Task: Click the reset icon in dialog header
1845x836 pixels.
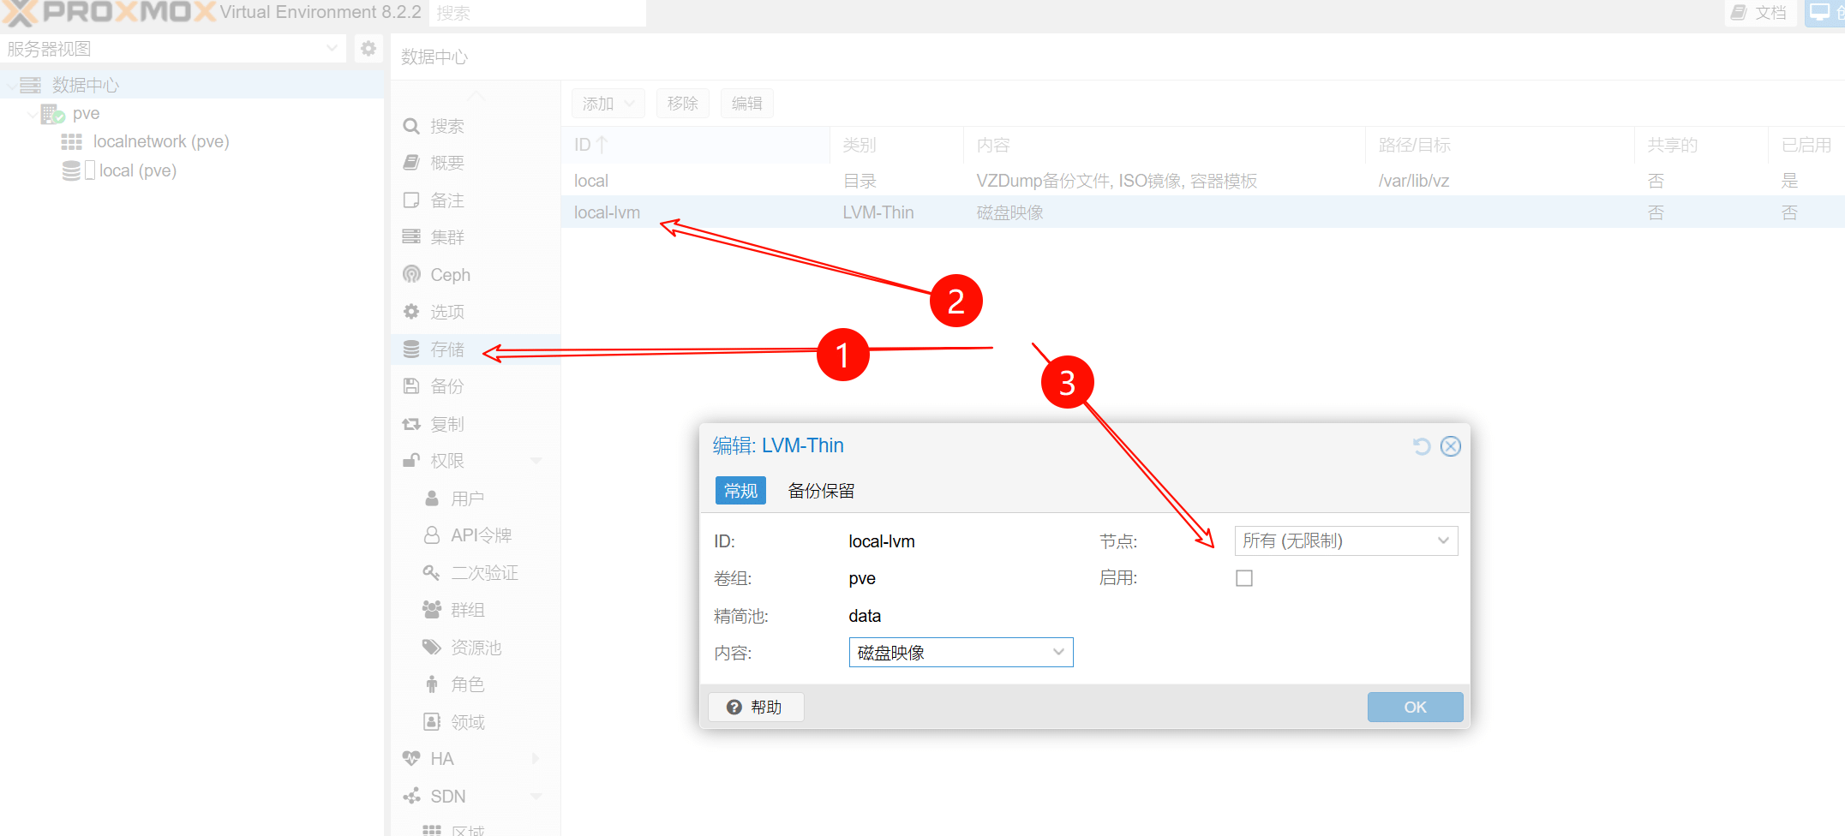Action: click(x=1422, y=446)
